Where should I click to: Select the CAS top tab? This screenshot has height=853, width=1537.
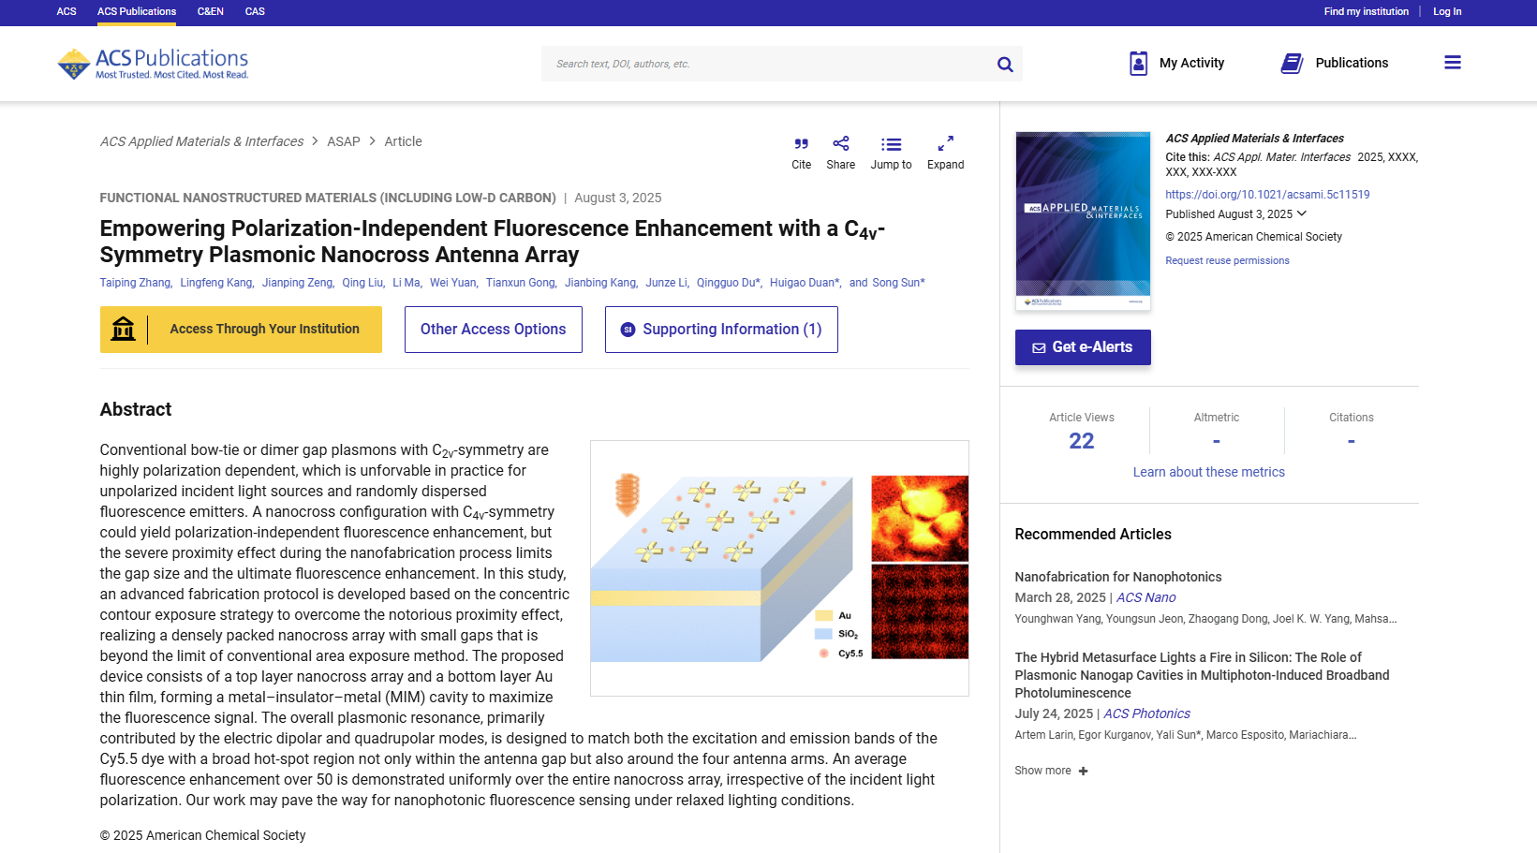click(x=255, y=11)
